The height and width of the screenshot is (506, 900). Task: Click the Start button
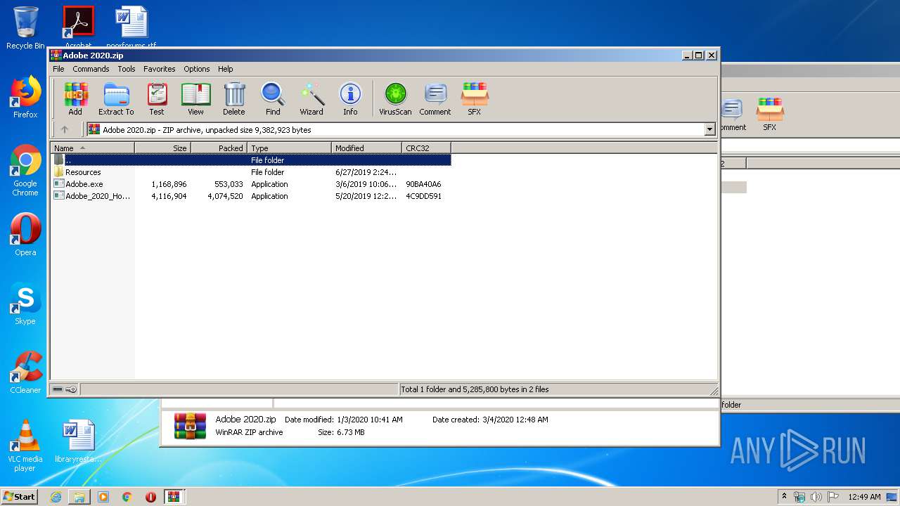pos(20,497)
